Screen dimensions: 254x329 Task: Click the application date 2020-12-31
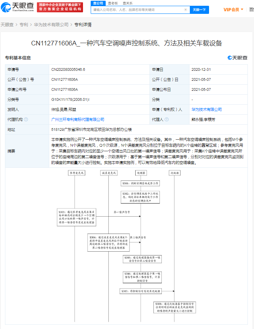[x=201, y=69]
